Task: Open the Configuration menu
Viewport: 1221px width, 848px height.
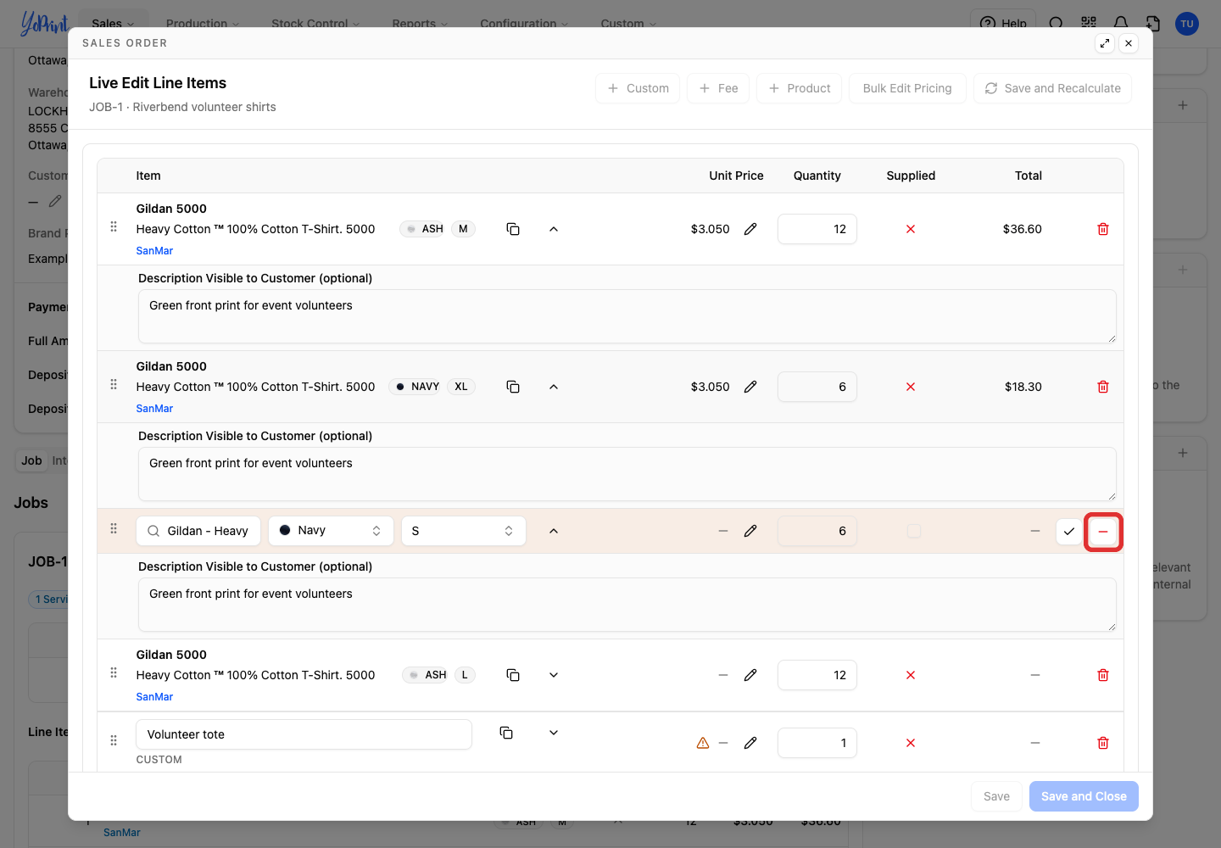Action: (x=524, y=23)
